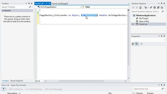Pin the Solution Explorer panel pushpin
Image resolution: width=167 pixels, height=94 pixels.
[162, 3]
